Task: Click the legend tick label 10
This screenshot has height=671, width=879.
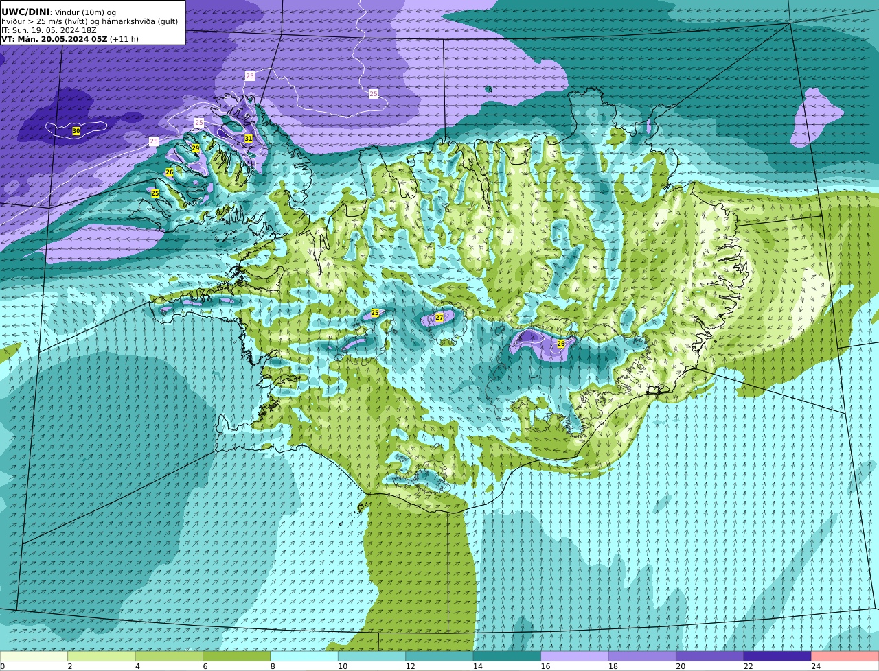Action: [x=343, y=666]
